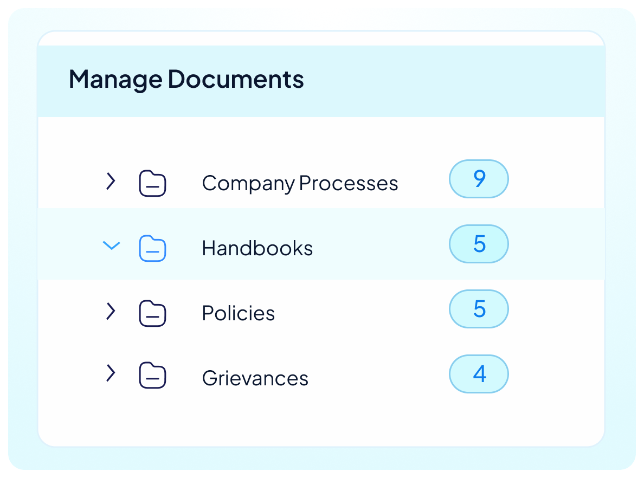
Task: Click the Company Processes folder icon
Action: [152, 183]
